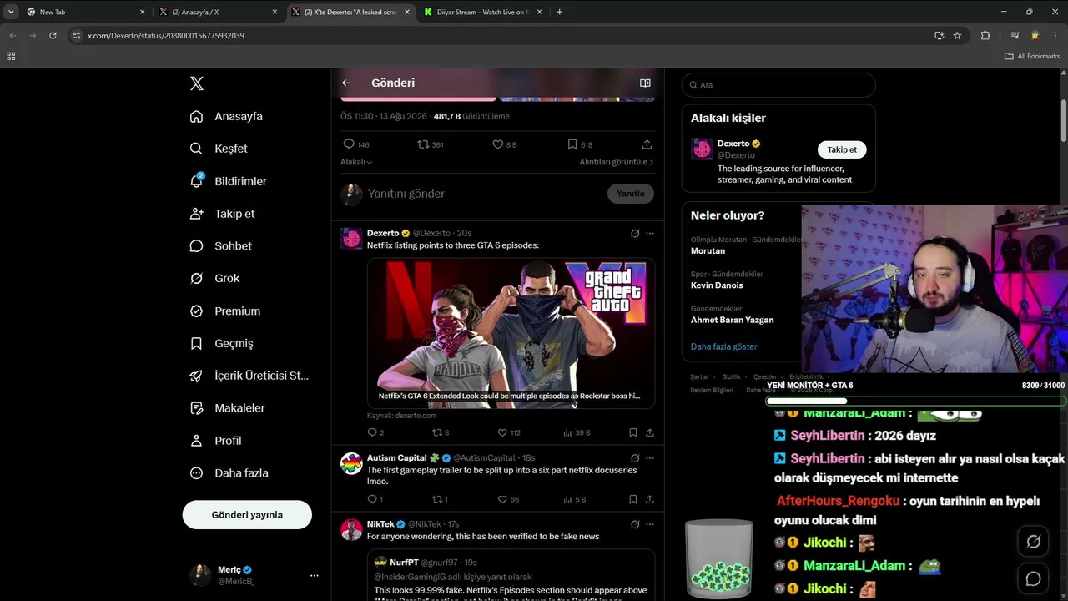Image resolution: width=1068 pixels, height=601 pixels.
Task: Share the Dexerto Netflix listing post
Action: pos(650,432)
